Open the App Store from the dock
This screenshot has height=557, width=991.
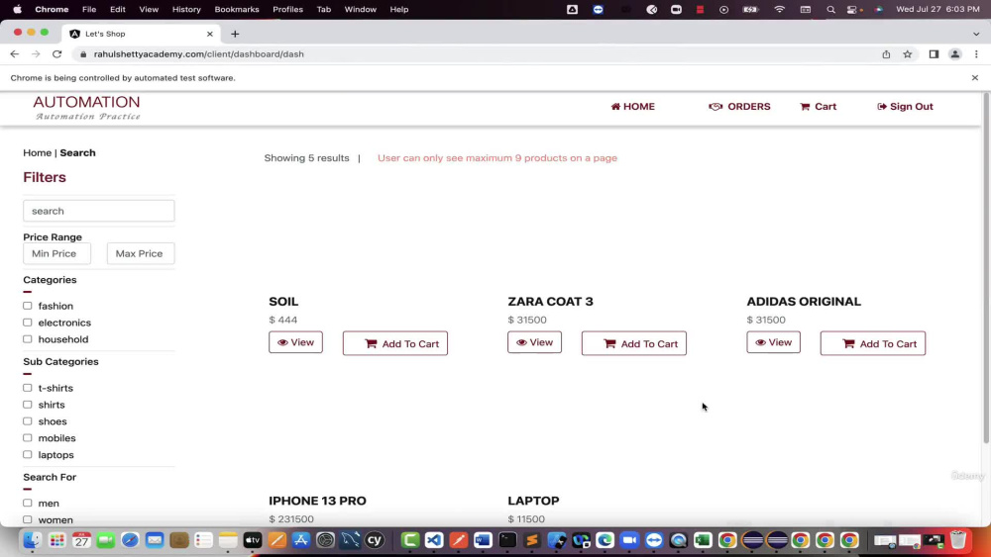(x=301, y=540)
